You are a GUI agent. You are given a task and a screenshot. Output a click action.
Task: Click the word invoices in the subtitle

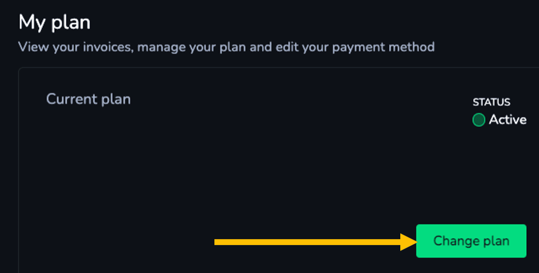tap(108, 47)
